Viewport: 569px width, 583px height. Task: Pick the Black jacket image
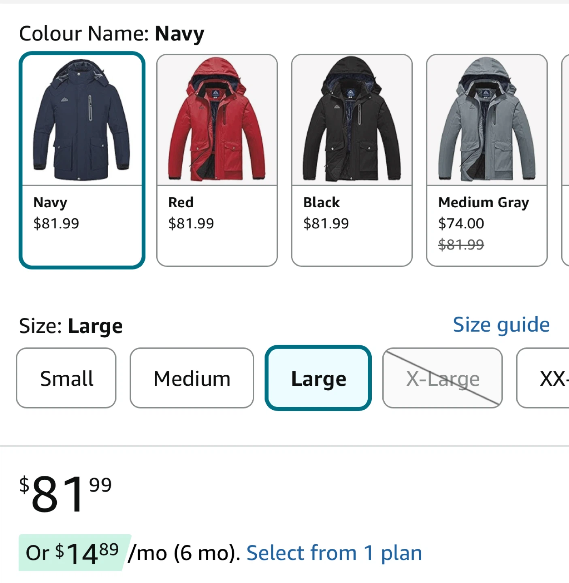(x=352, y=120)
